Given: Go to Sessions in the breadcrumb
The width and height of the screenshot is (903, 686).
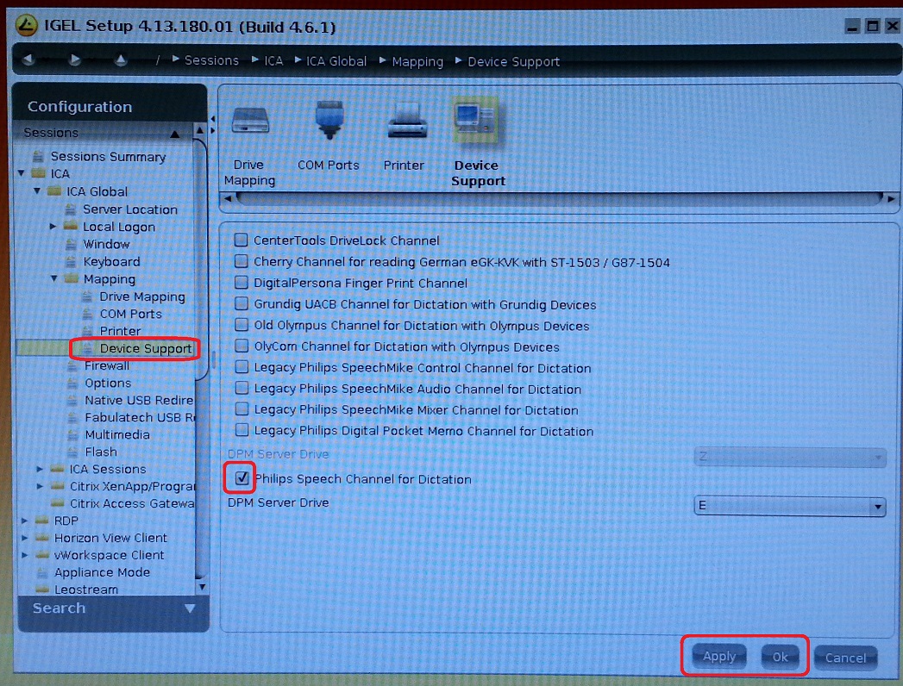Looking at the screenshot, I should point(210,60).
